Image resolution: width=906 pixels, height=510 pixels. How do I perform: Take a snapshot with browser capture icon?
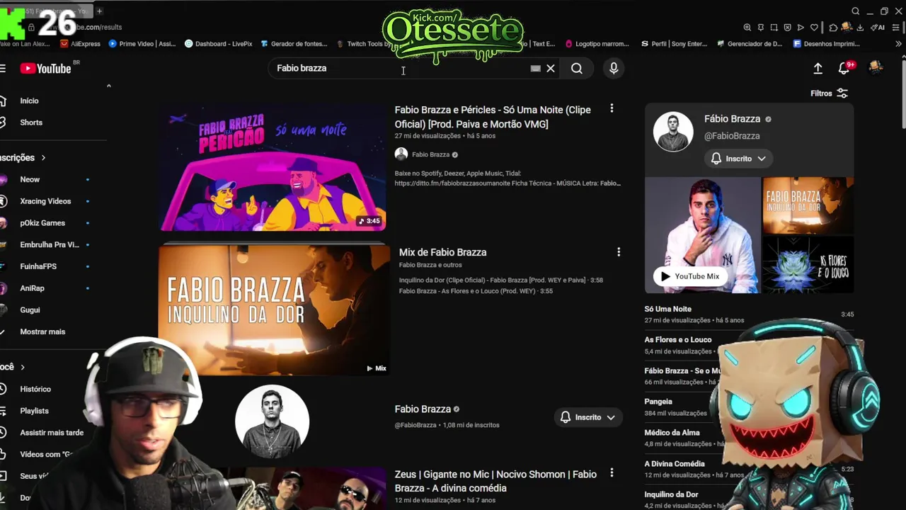pyautogui.click(x=774, y=27)
